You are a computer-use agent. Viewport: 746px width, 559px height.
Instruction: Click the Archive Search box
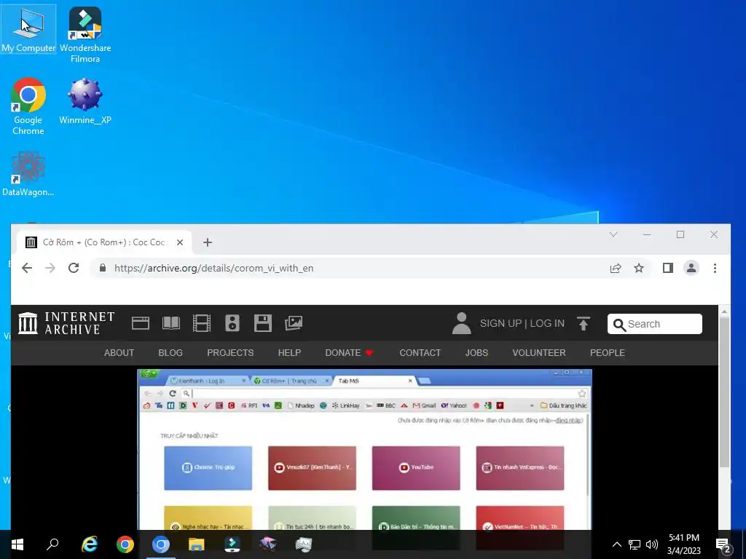coord(655,324)
